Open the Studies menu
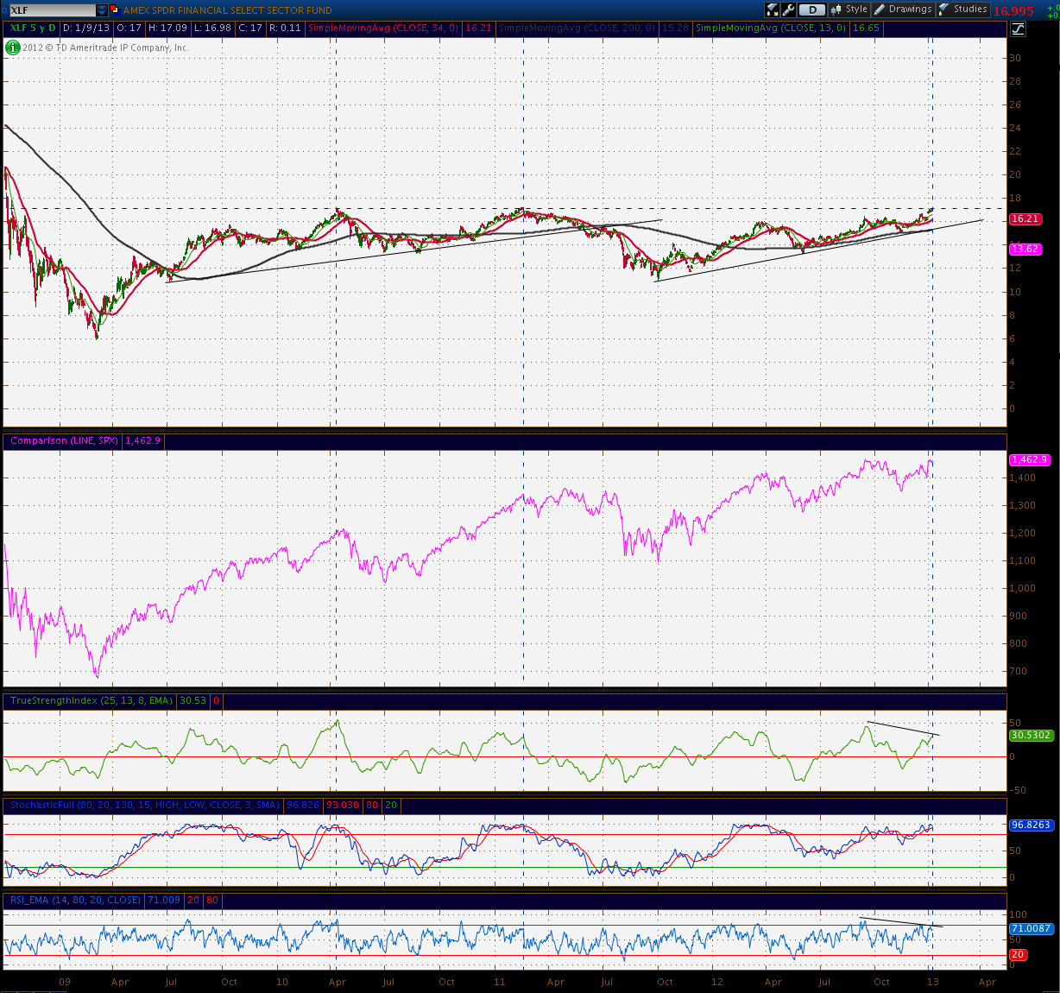This screenshot has height=993, width=1060. [x=963, y=9]
